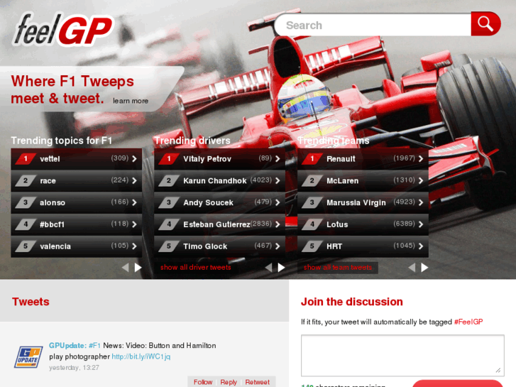Select team 'McLaren'

click(343, 181)
